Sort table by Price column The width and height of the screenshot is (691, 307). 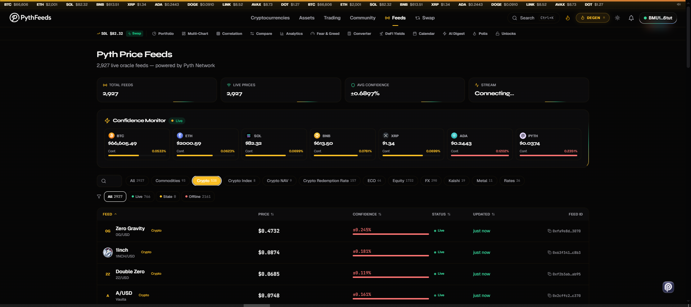point(266,214)
